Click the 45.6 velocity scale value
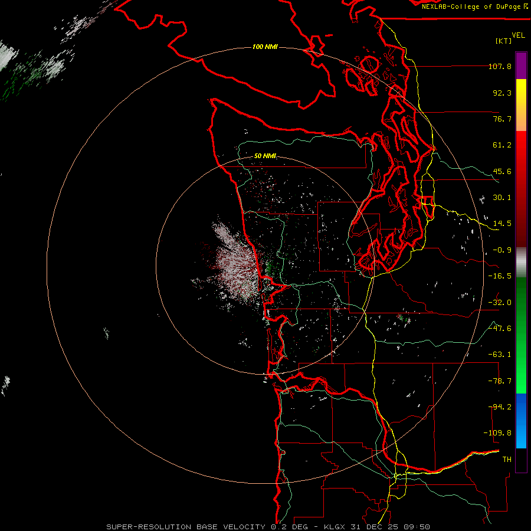Viewport: 531px width, 531px height. click(502, 171)
